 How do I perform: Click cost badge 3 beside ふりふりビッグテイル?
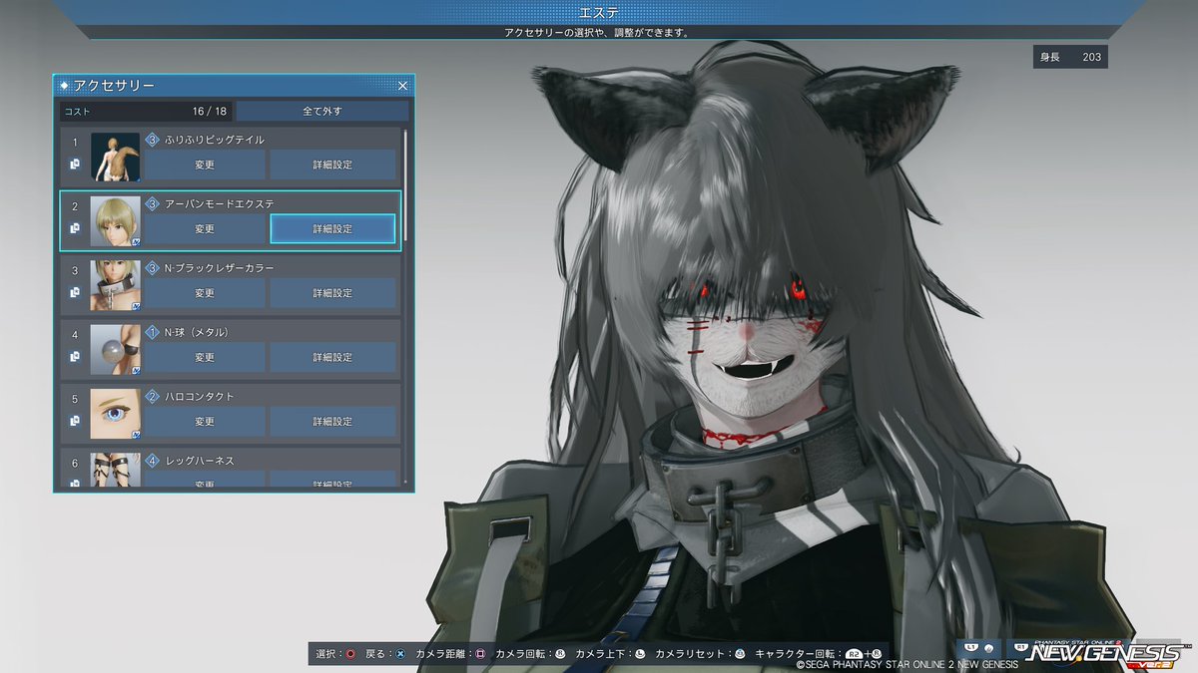click(153, 140)
